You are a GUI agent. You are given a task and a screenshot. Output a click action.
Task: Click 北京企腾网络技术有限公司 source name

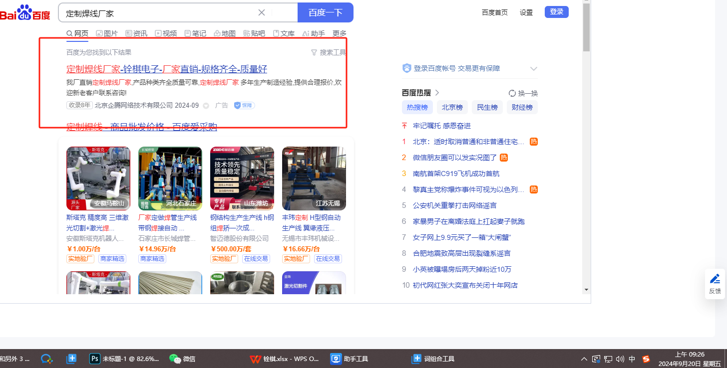pyautogui.click(x=133, y=105)
